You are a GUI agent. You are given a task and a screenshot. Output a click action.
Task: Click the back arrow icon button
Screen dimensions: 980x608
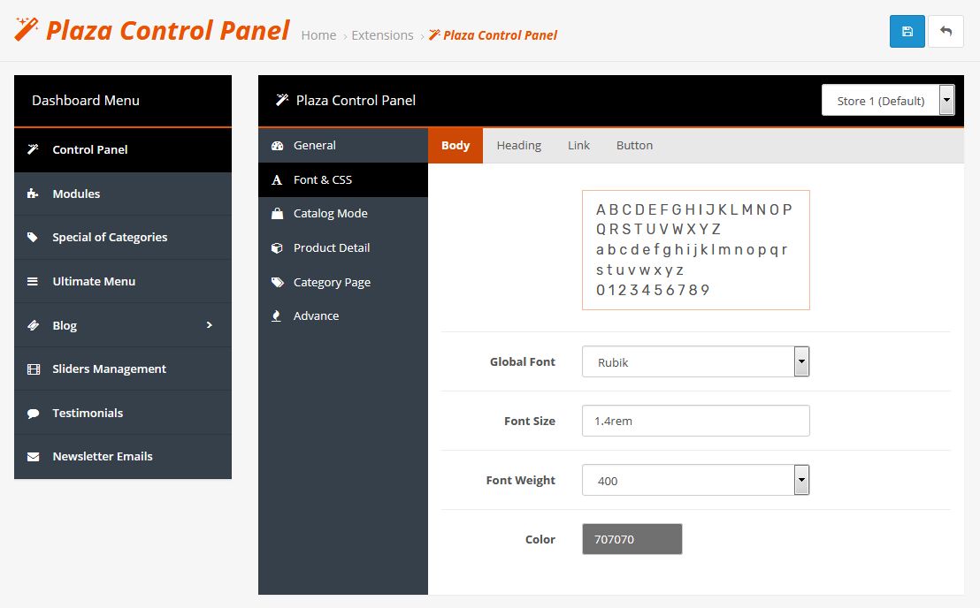[x=946, y=31]
